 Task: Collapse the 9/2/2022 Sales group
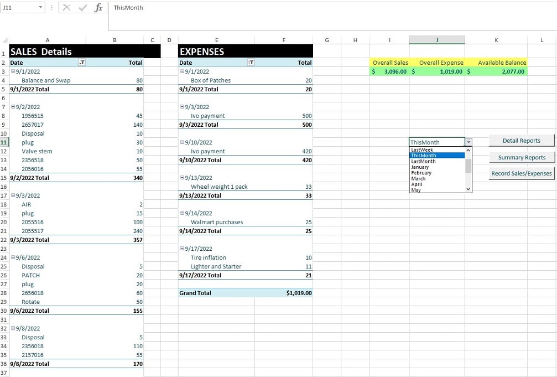coord(13,107)
